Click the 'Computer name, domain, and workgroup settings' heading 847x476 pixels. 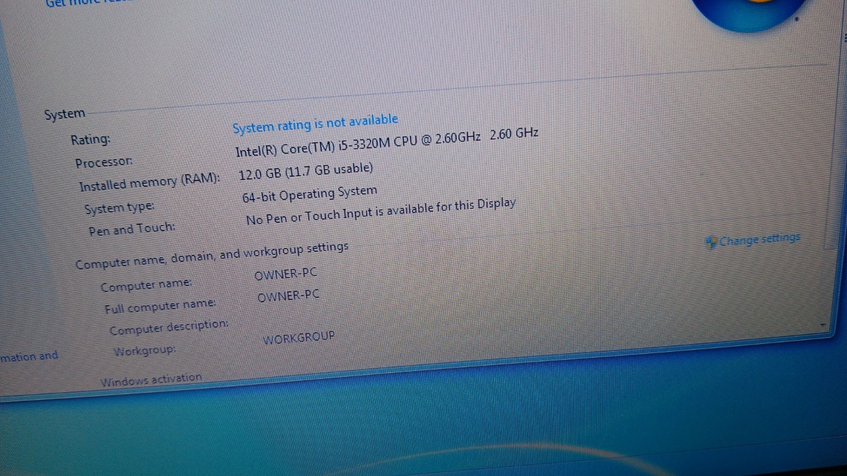click(212, 255)
